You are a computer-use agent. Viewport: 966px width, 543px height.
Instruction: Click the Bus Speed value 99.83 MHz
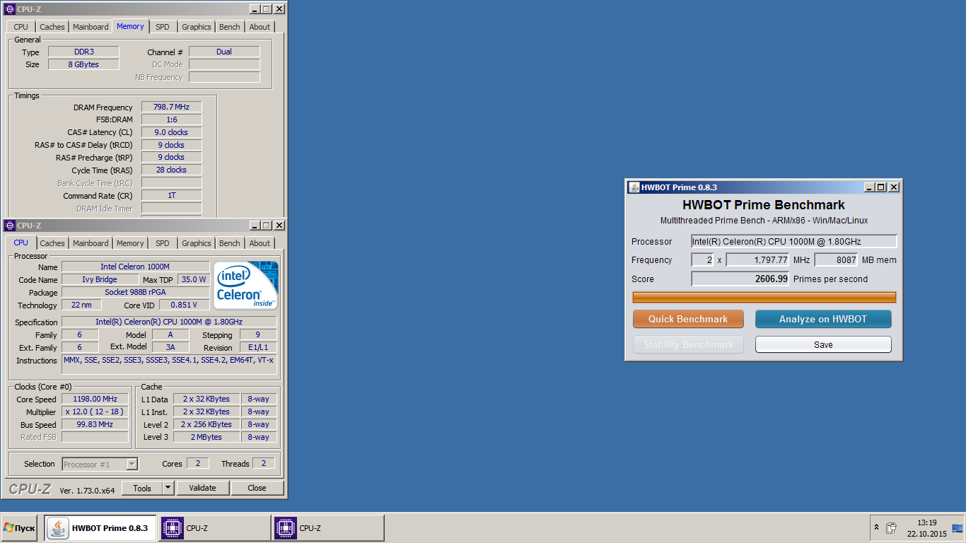(x=95, y=424)
